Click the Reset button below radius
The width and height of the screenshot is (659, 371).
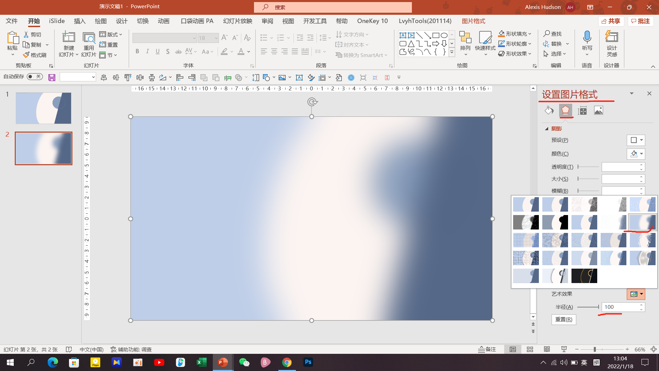pyautogui.click(x=564, y=319)
